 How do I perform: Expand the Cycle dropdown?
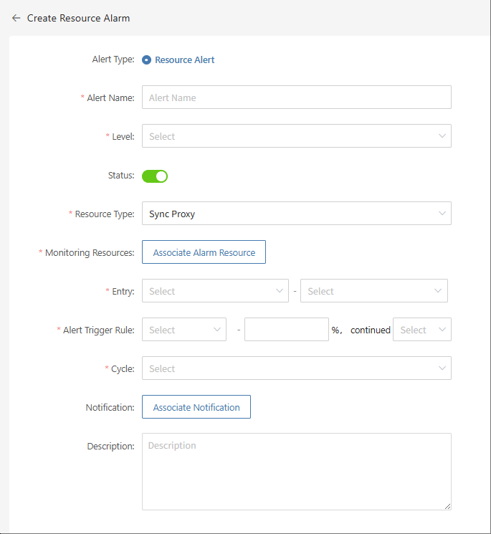click(x=297, y=368)
